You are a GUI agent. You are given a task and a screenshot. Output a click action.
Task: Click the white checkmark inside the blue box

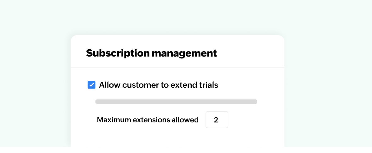click(91, 85)
